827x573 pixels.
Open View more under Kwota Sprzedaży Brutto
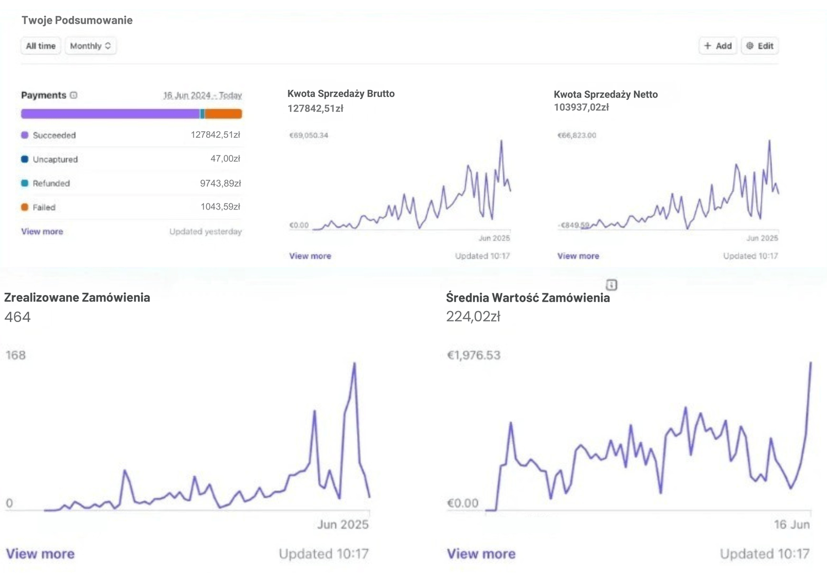(x=310, y=256)
